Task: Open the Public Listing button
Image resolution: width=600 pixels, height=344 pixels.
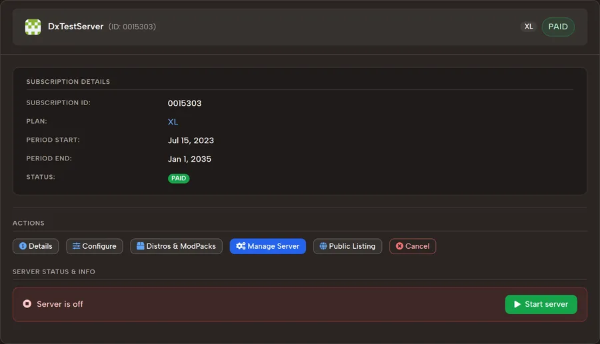Action: click(x=347, y=246)
